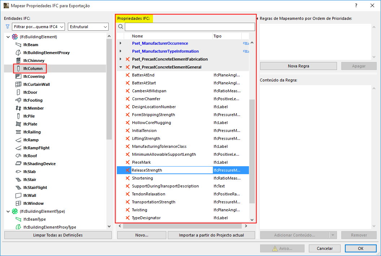Screen dimensions: 381x256
Task: Open Adicionar Conteúdo dropdown arrow
Action: pyautogui.click(x=333, y=235)
